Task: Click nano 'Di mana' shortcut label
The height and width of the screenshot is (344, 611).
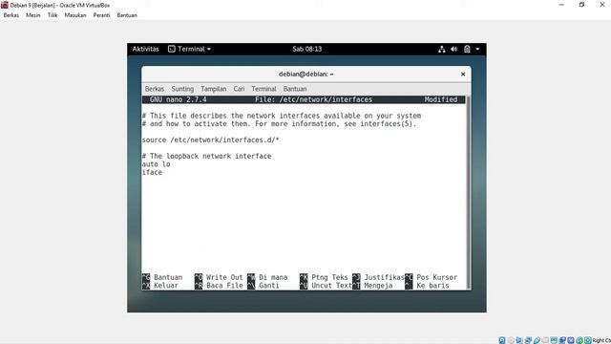Action: [x=273, y=277]
